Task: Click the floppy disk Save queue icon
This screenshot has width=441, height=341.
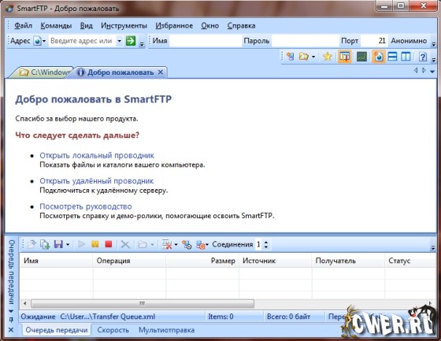Action: coord(58,244)
